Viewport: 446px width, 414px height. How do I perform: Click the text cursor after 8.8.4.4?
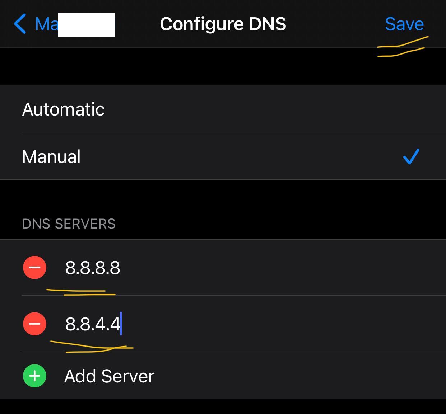coord(121,324)
